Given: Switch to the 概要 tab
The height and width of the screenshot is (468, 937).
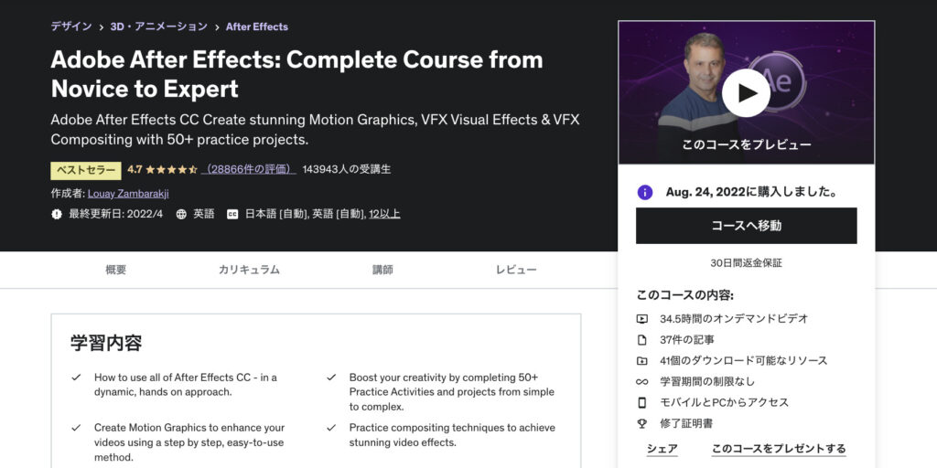Looking at the screenshot, I should [x=116, y=270].
